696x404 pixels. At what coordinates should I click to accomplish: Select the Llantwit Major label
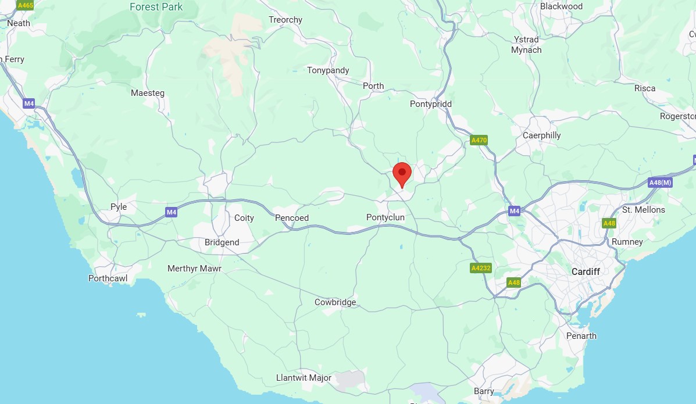tap(304, 378)
